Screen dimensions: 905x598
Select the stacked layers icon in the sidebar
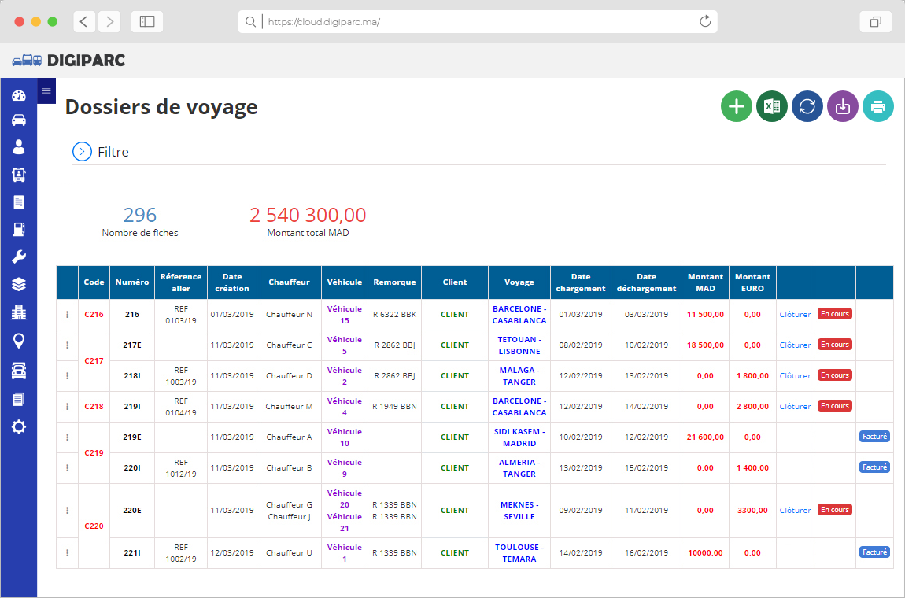(19, 284)
